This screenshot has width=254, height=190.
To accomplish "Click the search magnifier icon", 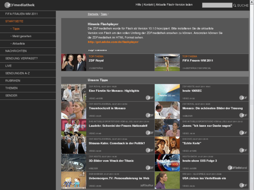I will pos(234,6).
